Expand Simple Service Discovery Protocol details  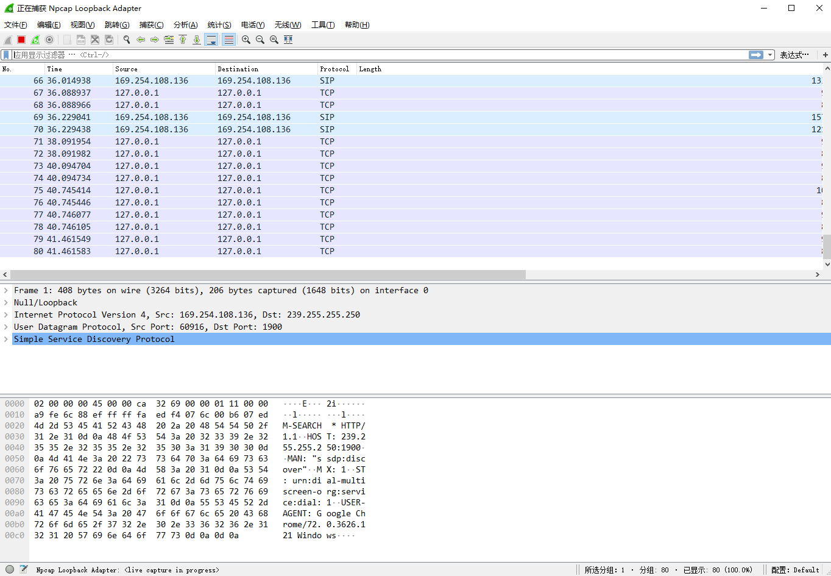coord(7,339)
